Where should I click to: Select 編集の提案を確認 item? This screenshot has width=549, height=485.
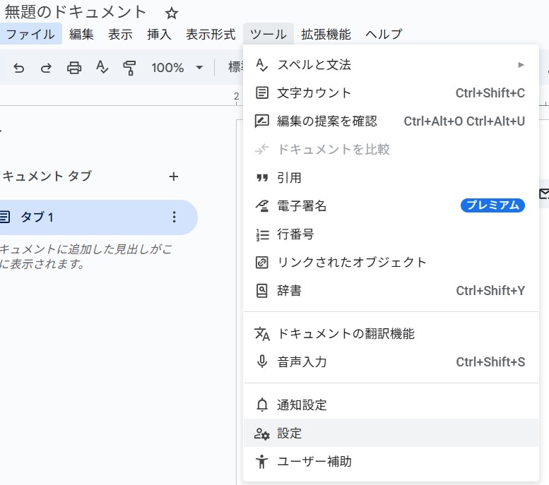(x=391, y=121)
